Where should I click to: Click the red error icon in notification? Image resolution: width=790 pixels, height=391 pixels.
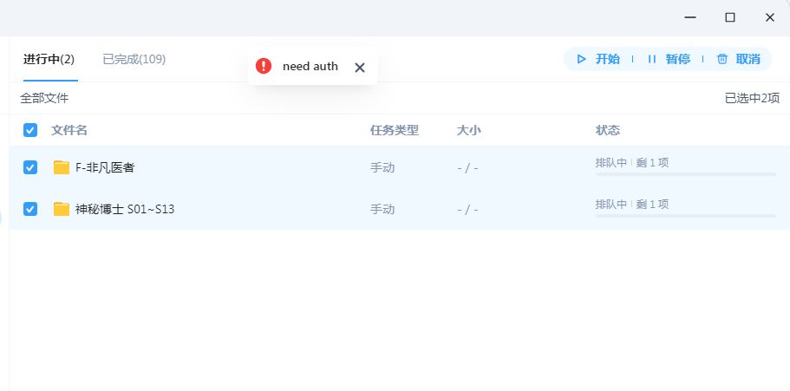coord(264,66)
